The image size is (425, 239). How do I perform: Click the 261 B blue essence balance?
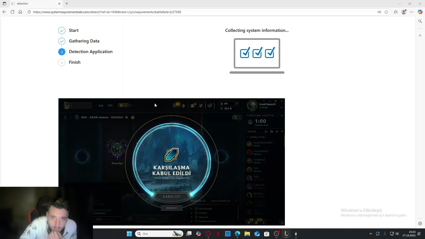click(226, 109)
